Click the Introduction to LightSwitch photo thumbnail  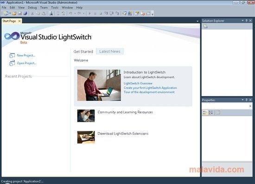99,85
